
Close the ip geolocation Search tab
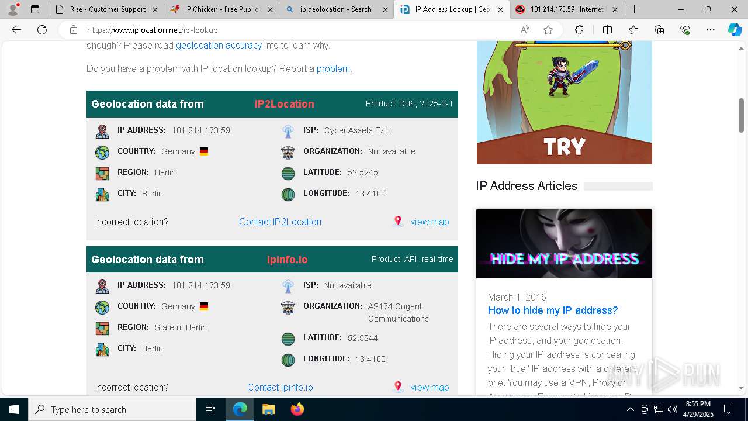click(385, 9)
